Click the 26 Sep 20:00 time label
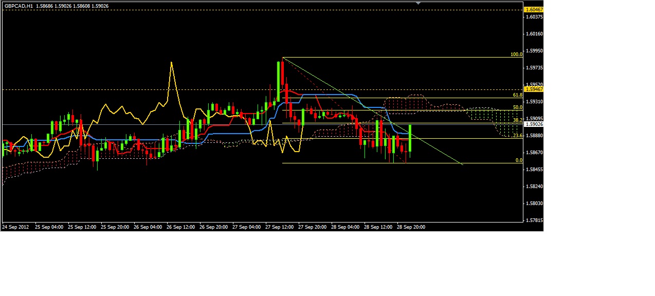Image resolution: width=655 pixels, height=296 pixels. [x=214, y=227]
